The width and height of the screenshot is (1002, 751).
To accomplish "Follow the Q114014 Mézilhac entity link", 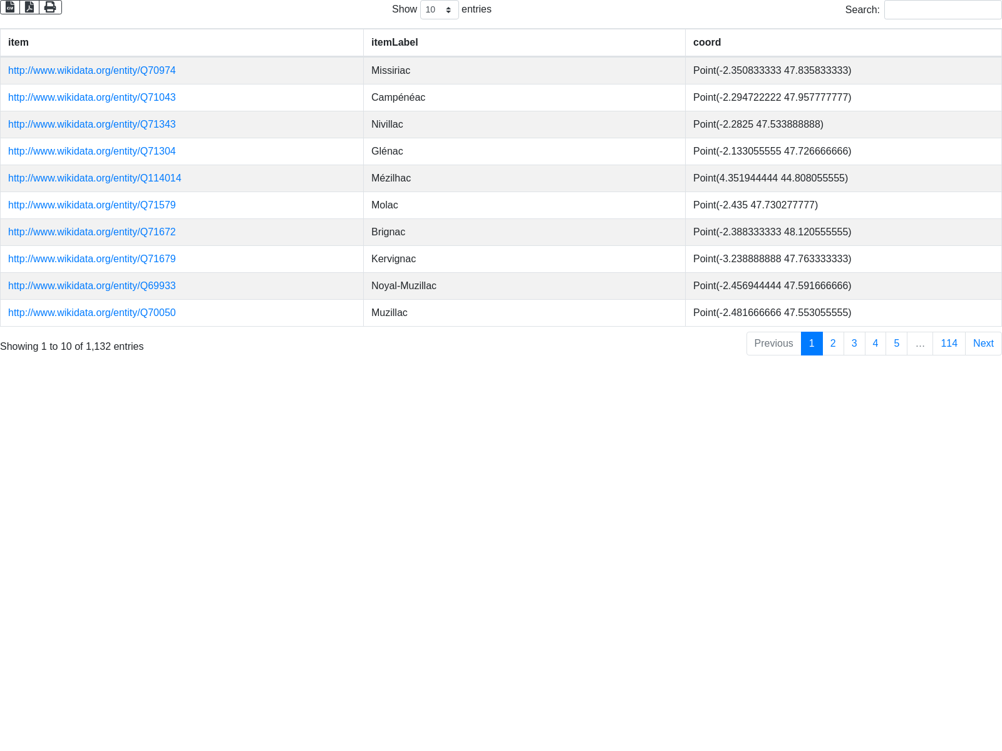I will coord(95,178).
